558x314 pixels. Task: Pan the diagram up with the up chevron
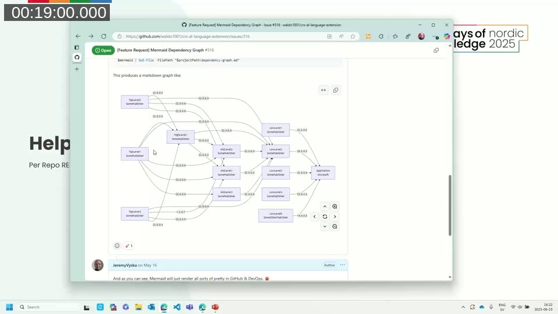pos(324,206)
